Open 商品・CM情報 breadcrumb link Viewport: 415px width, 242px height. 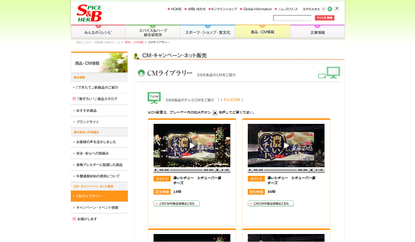134,42
